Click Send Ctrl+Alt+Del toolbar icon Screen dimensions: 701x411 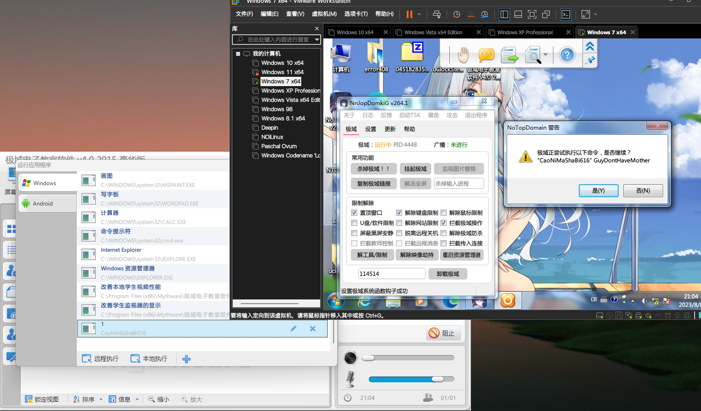[x=437, y=14]
